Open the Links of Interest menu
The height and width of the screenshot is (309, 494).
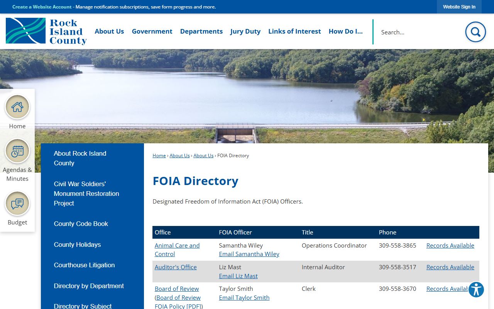pyautogui.click(x=294, y=31)
